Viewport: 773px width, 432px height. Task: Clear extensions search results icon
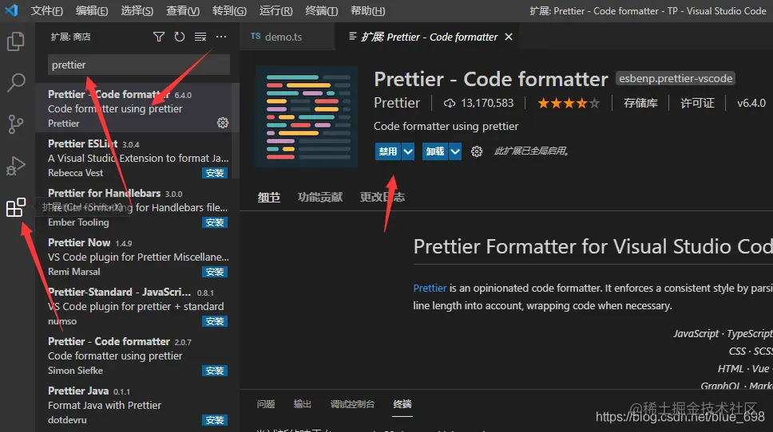pyautogui.click(x=200, y=37)
